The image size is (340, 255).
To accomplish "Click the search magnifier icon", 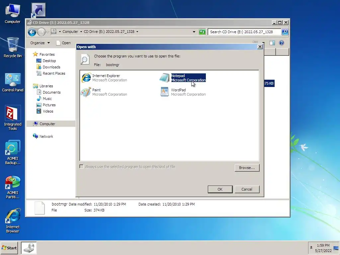I will (285, 32).
